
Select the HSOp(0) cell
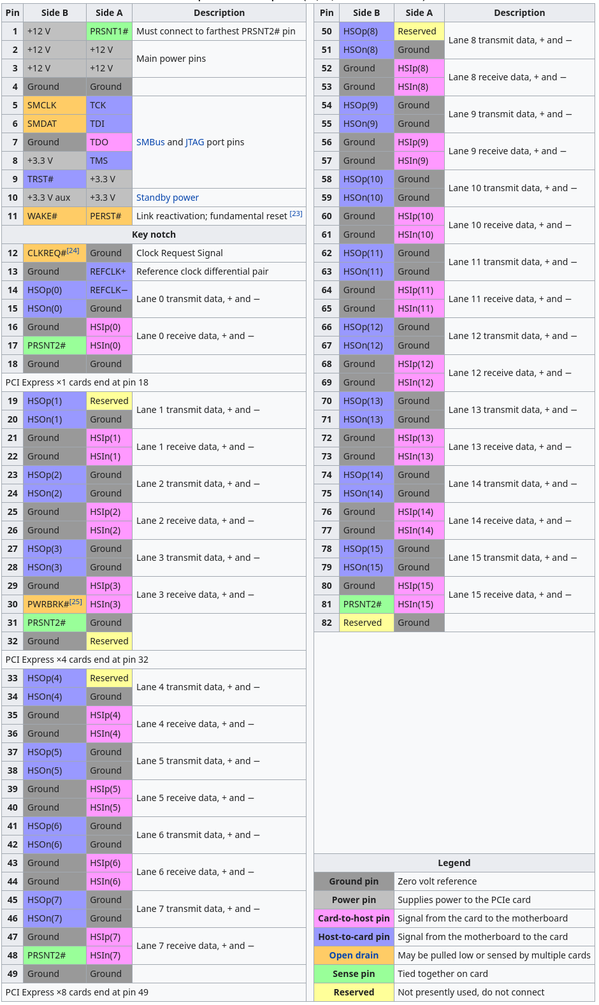54,290
